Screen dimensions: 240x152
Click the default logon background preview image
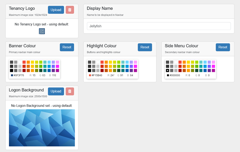[x=42, y=128]
